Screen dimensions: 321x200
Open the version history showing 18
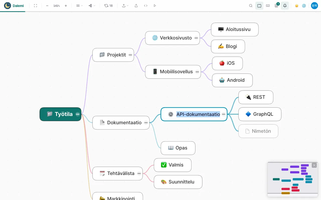coord(108,5)
